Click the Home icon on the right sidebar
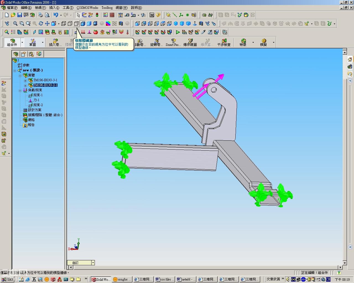 [350, 59]
